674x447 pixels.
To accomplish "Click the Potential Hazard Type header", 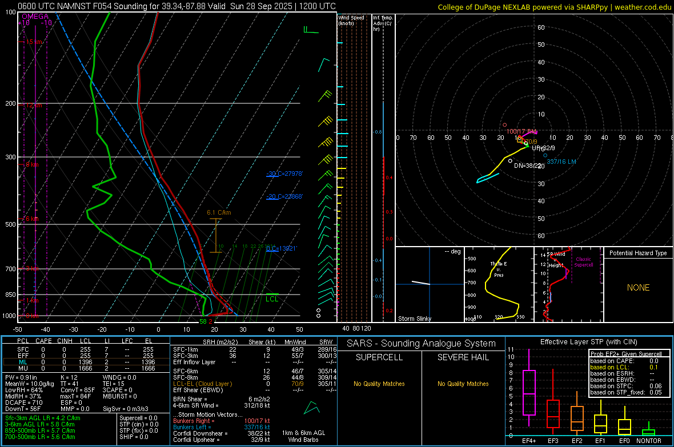I will tap(638, 253).
